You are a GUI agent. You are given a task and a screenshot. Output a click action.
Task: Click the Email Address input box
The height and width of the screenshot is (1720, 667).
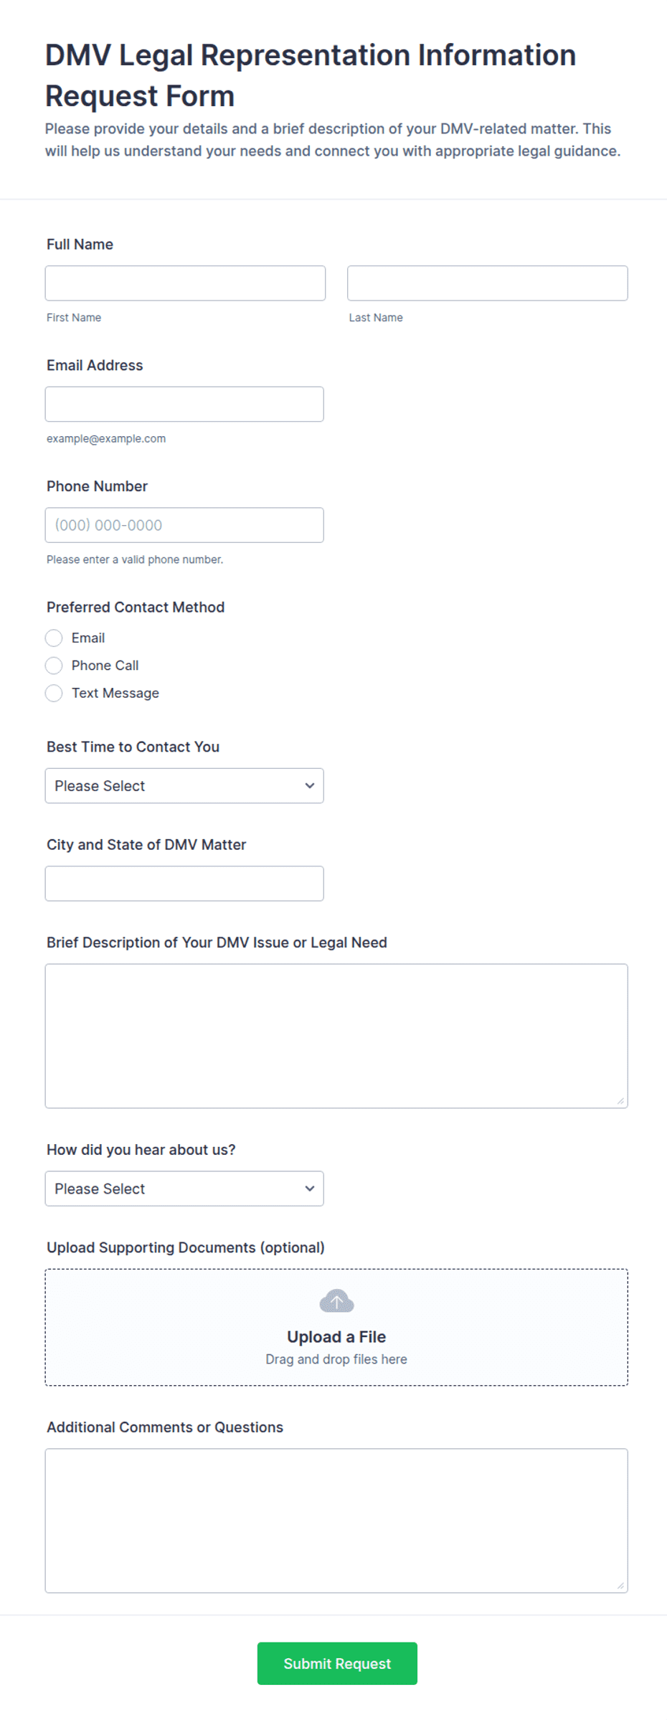pyautogui.click(x=184, y=405)
